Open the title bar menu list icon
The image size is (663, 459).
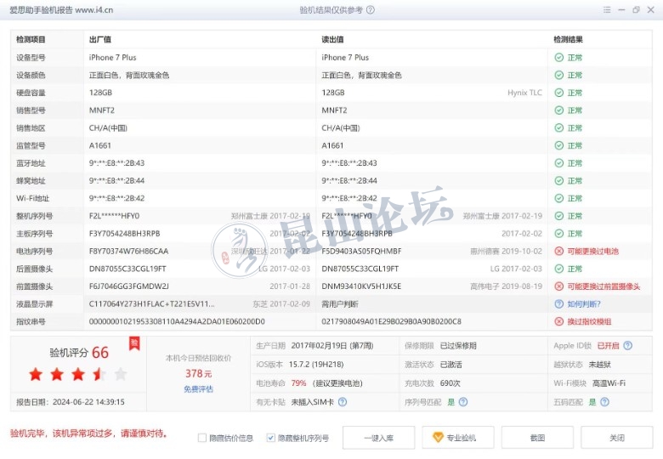tap(599, 10)
